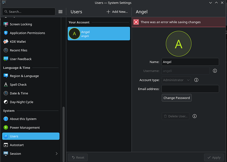
Task: Click the Autostart play icon
Action: coord(6,145)
